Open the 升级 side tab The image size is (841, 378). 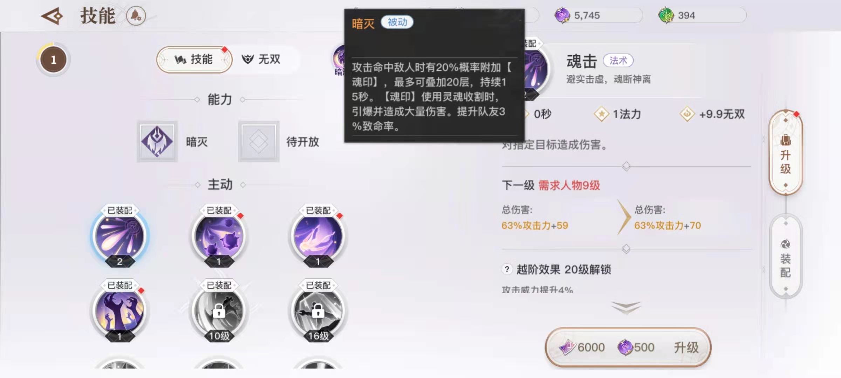786,153
